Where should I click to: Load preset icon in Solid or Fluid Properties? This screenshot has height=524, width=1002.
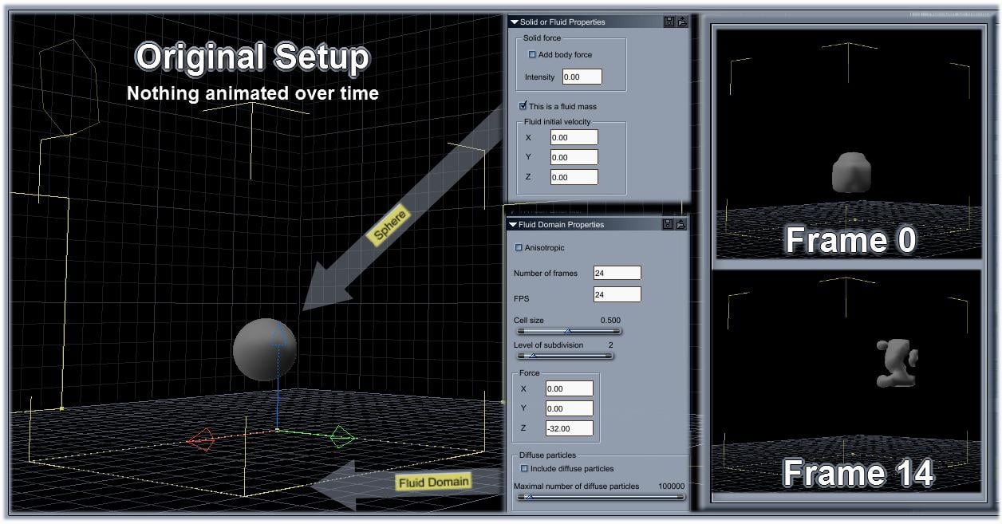(682, 22)
